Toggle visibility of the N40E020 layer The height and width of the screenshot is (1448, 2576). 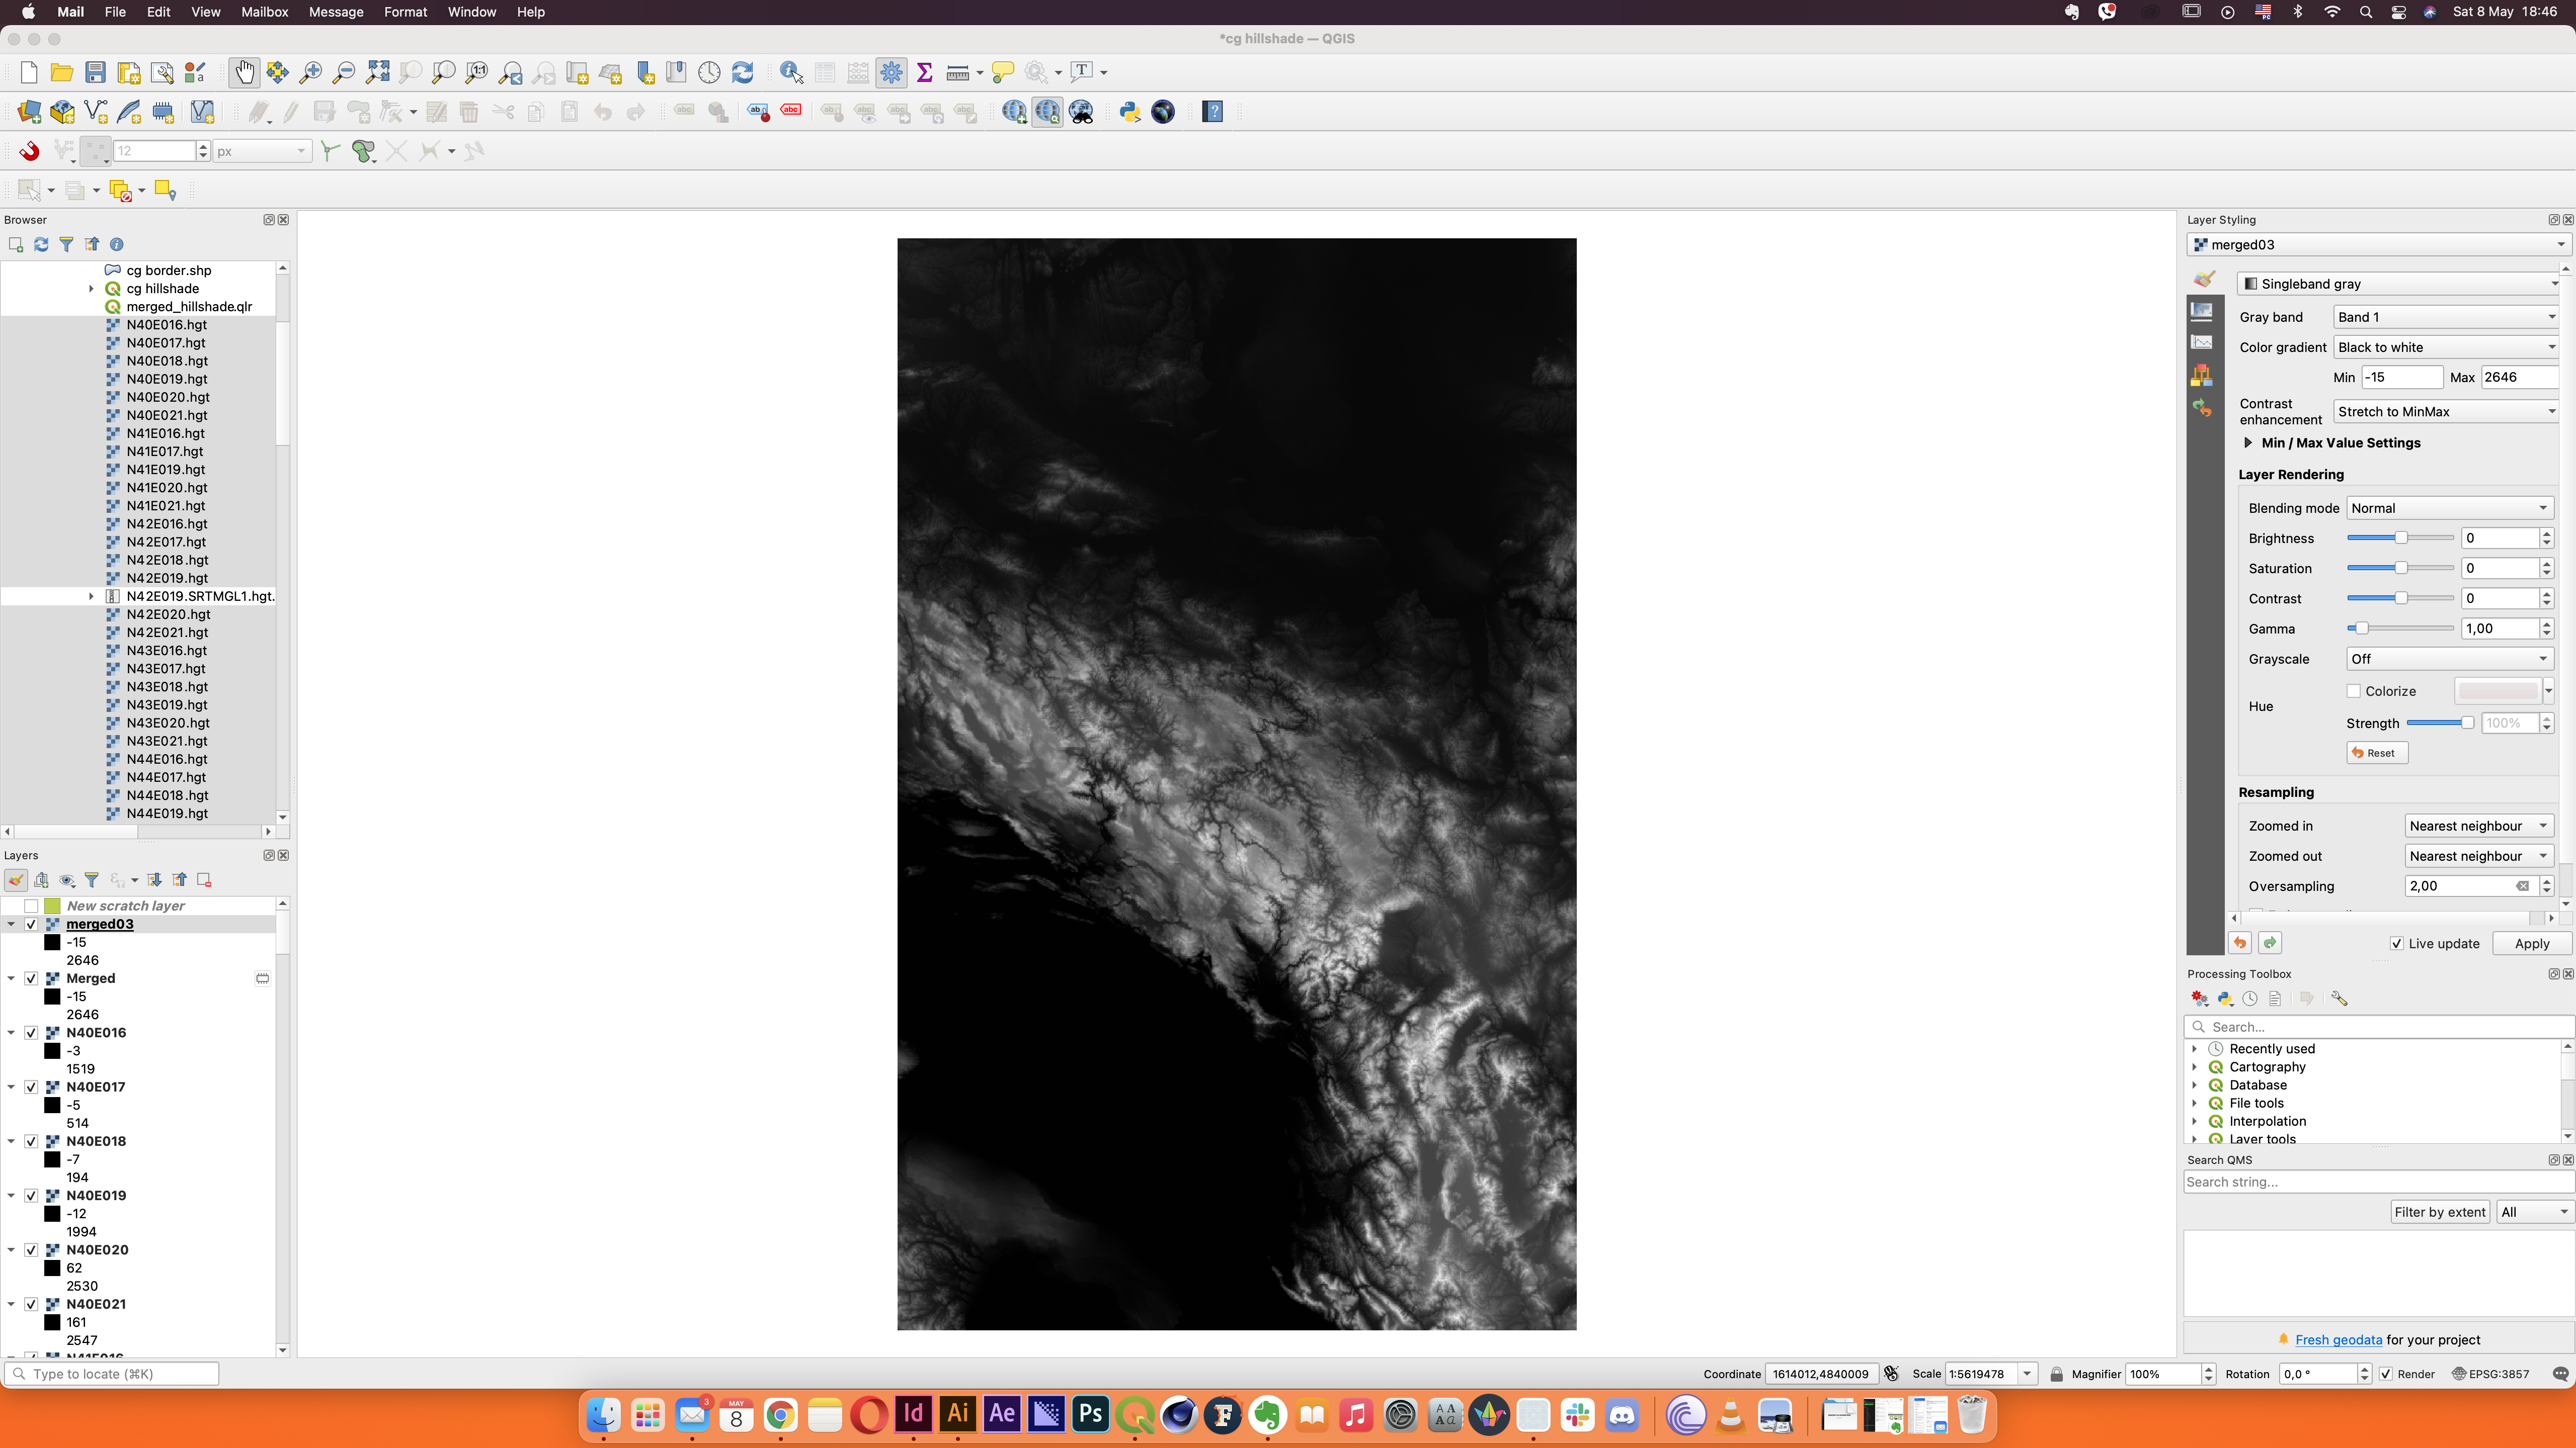coord(31,1250)
